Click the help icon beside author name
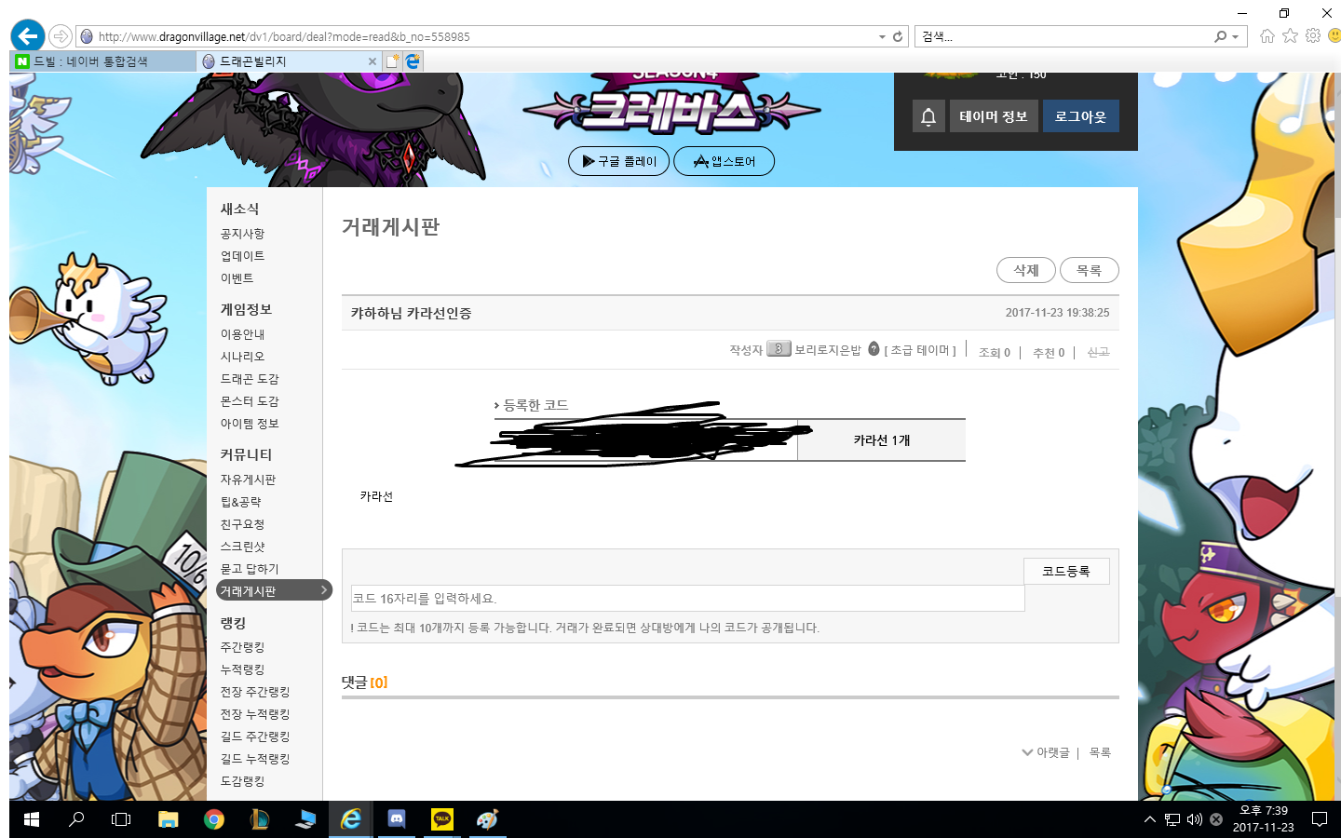Image resolution: width=1341 pixels, height=838 pixels. (874, 349)
